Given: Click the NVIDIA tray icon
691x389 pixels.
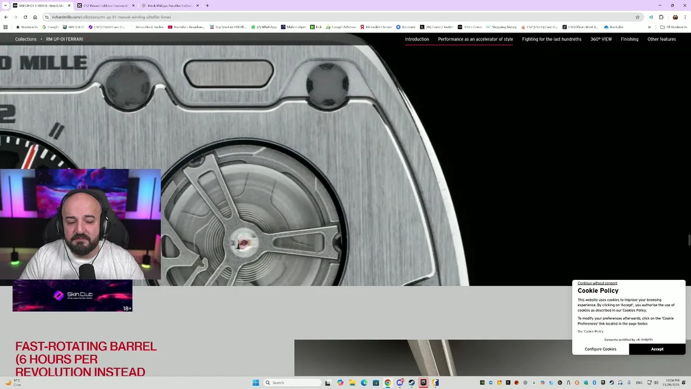Looking at the screenshot, I should [482, 383].
